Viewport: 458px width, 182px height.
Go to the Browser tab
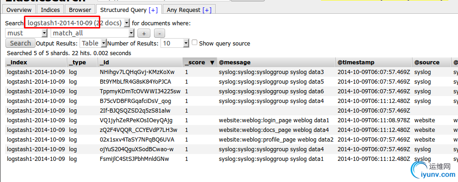pos(80,10)
